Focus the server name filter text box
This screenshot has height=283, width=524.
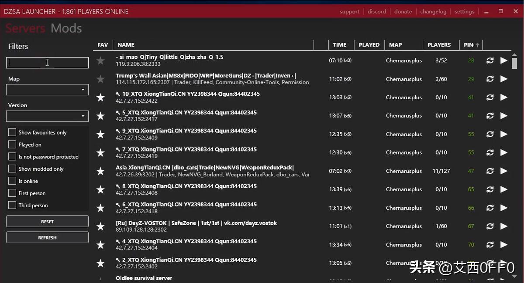[47, 63]
